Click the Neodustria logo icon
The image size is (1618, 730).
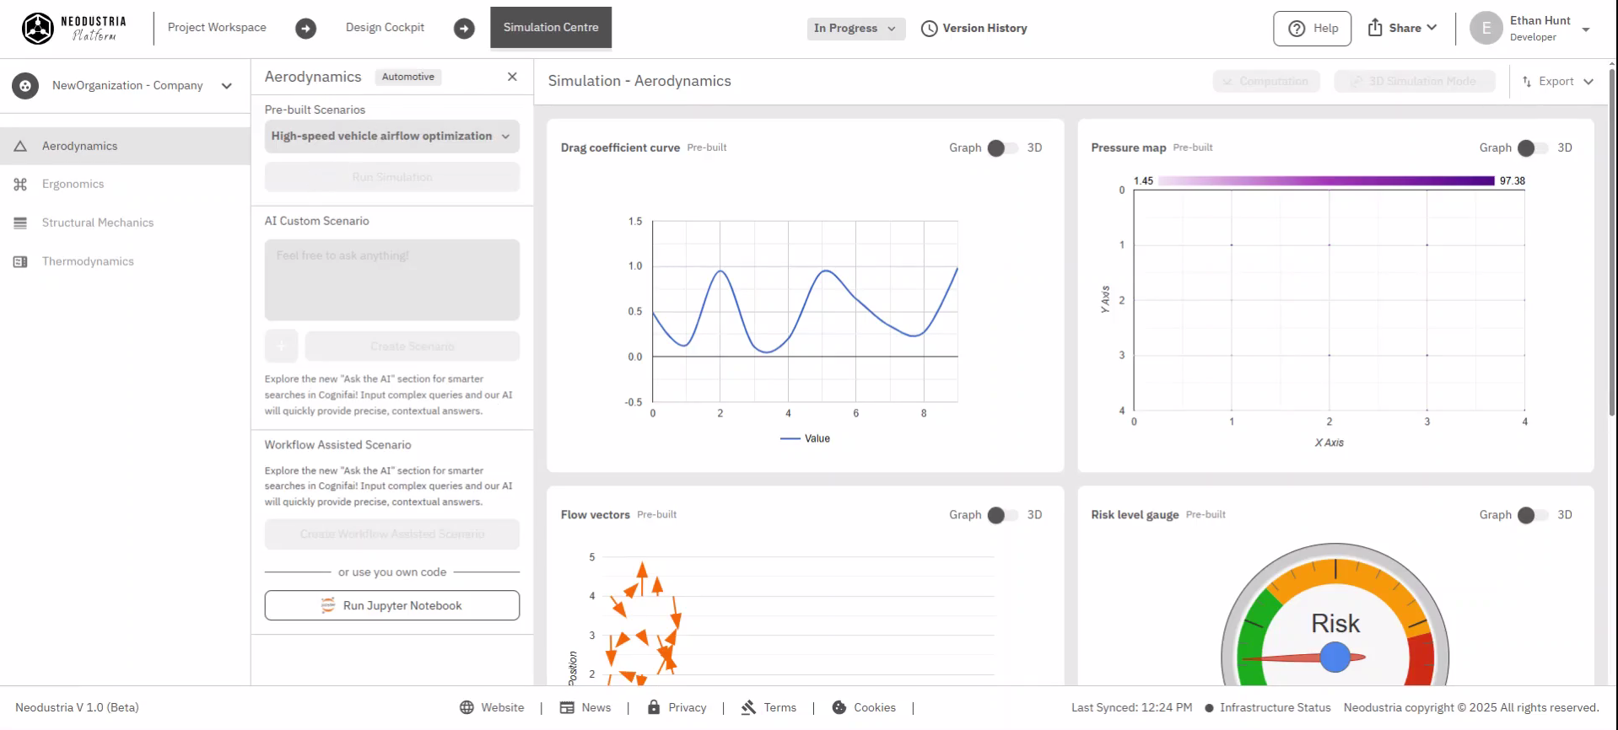click(38, 29)
